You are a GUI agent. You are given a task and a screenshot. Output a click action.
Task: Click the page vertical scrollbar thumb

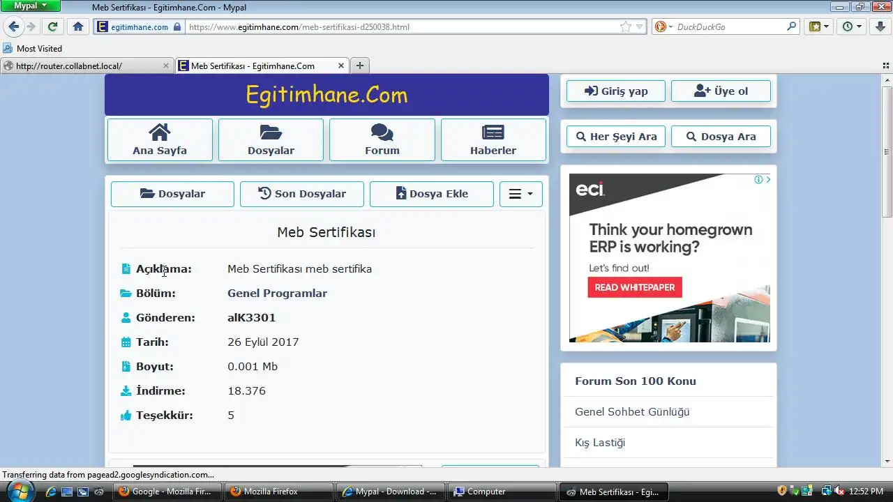(887, 152)
